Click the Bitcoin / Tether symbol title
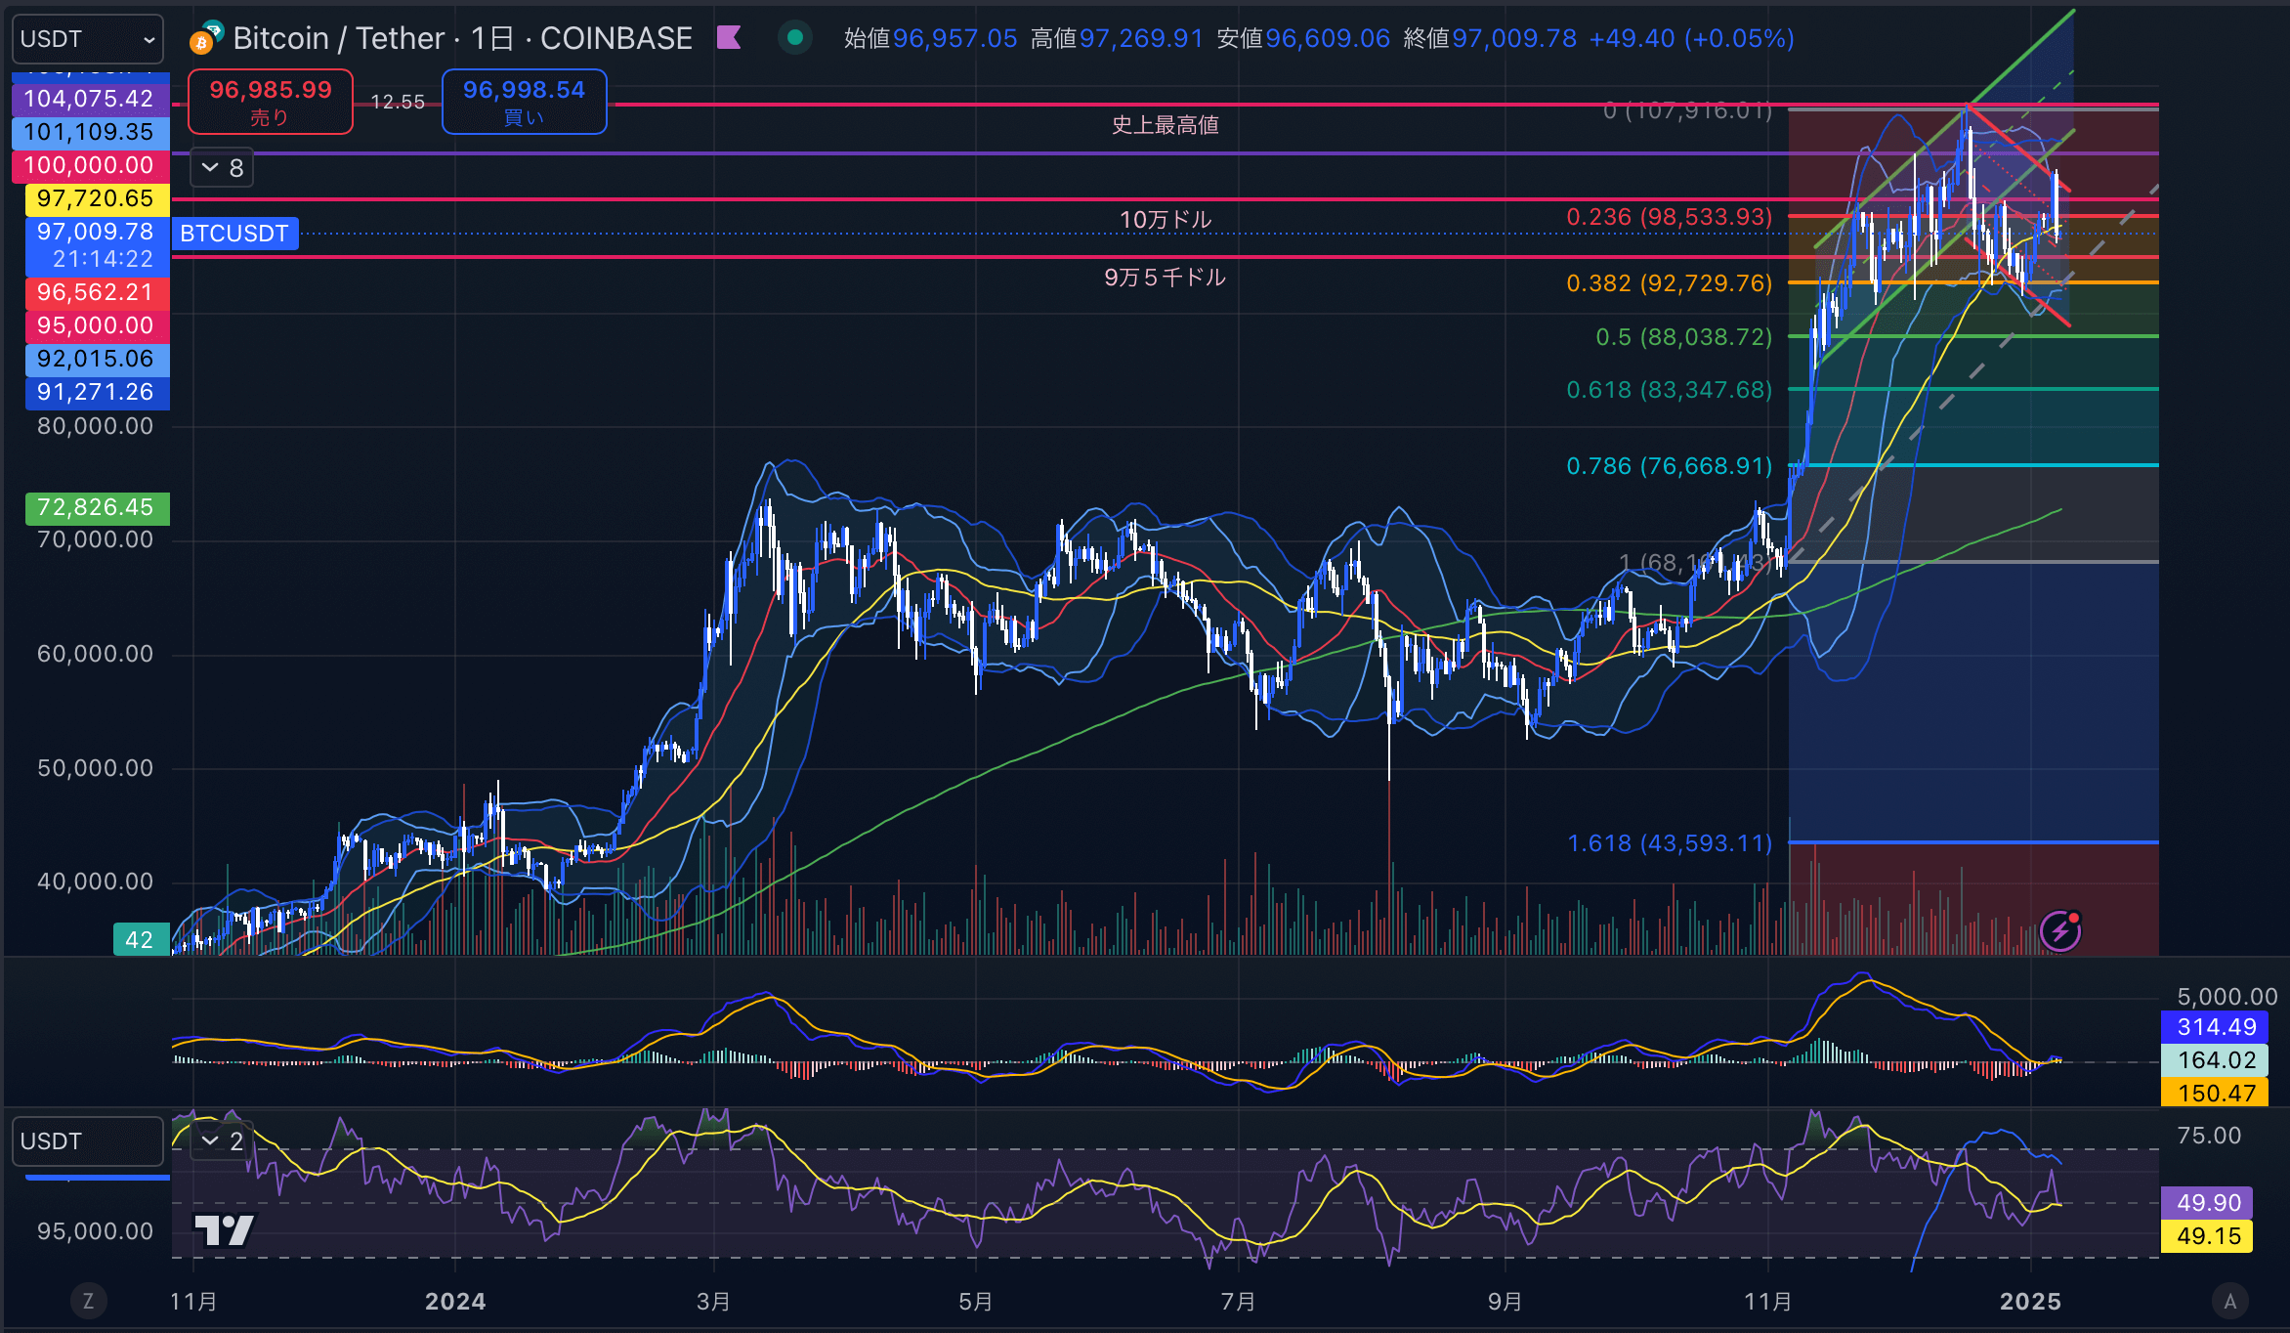 point(339,38)
